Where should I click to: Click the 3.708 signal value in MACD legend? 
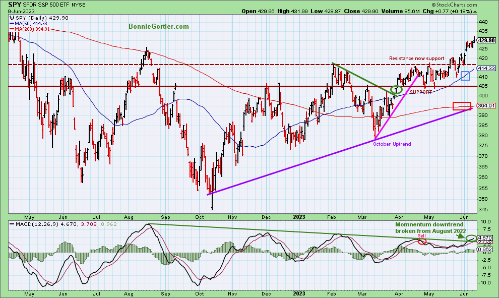(89, 224)
